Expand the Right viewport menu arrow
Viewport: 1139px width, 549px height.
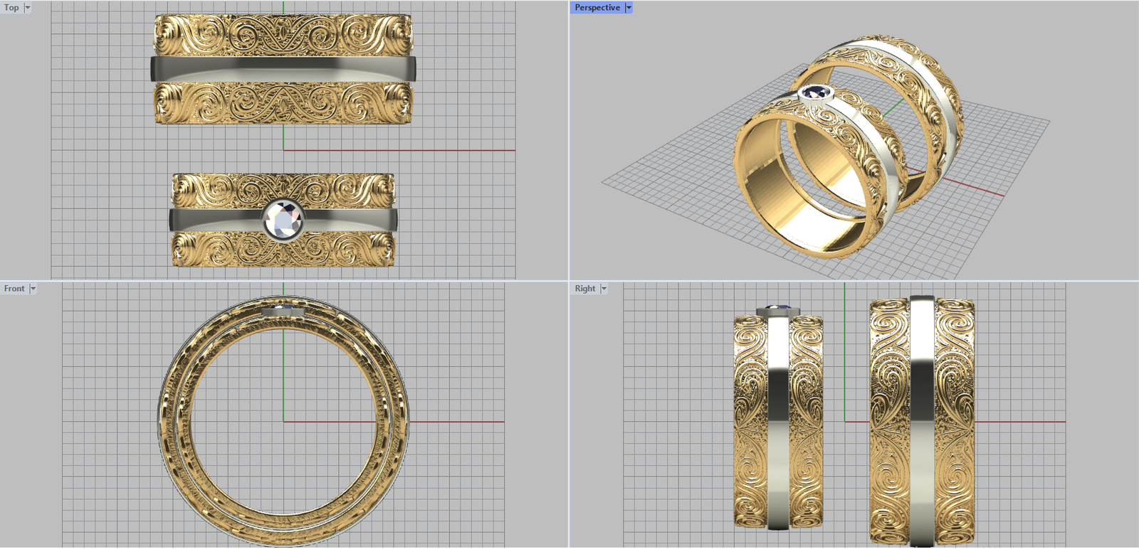pyautogui.click(x=604, y=289)
